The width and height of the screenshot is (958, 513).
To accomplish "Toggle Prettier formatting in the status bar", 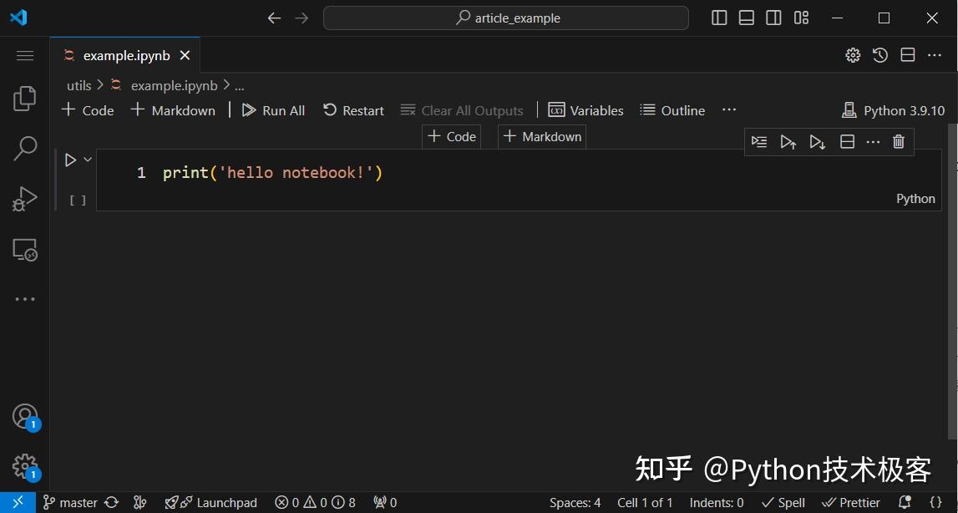I will pyautogui.click(x=850, y=502).
